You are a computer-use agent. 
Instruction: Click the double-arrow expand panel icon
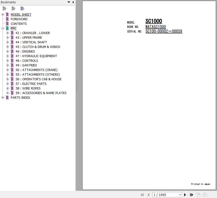point(69,2)
